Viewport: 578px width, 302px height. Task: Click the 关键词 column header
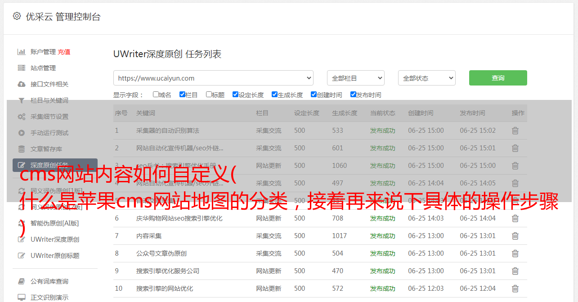pyautogui.click(x=146, y=113)
